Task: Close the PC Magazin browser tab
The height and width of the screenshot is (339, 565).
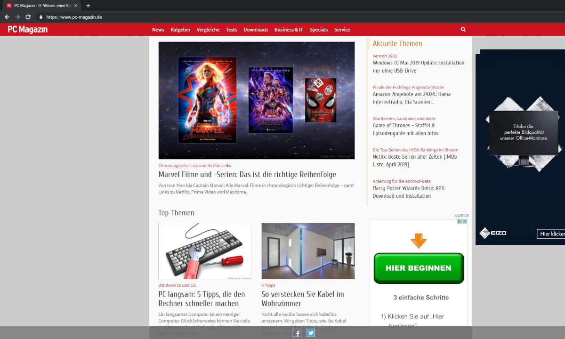Action: point(76,6)
